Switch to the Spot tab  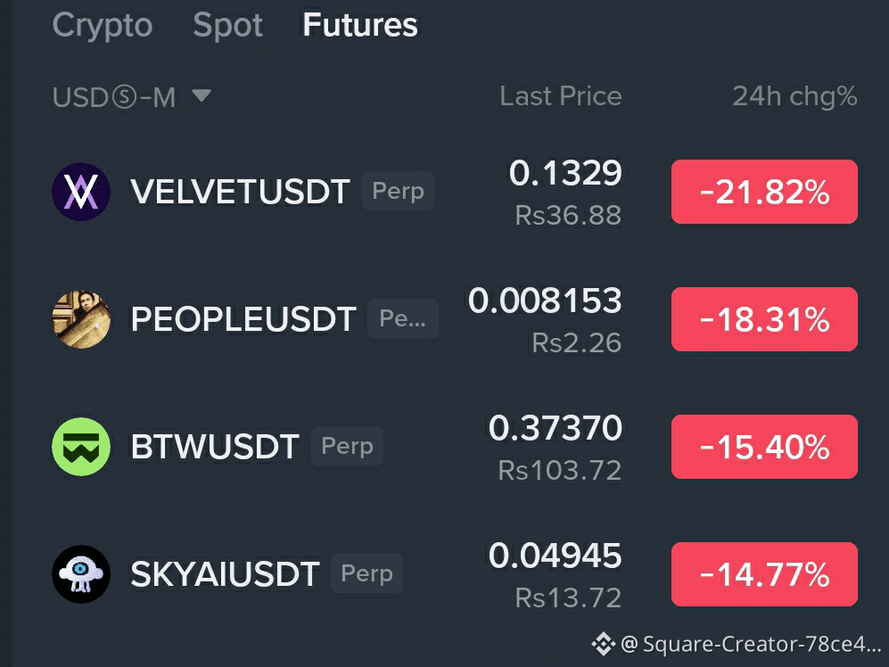[228, 26]
